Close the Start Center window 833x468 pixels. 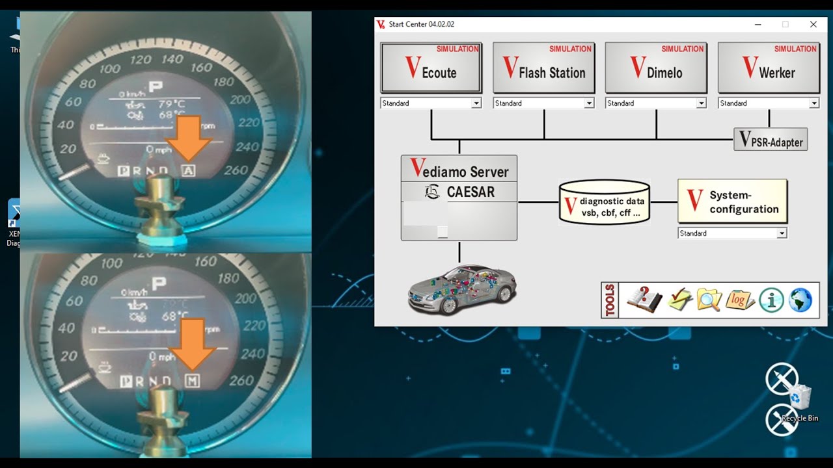[x=813, y=25]
